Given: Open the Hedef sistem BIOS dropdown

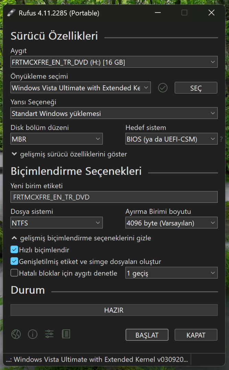Looking at the screenshot, I should (x=171, y=139).
